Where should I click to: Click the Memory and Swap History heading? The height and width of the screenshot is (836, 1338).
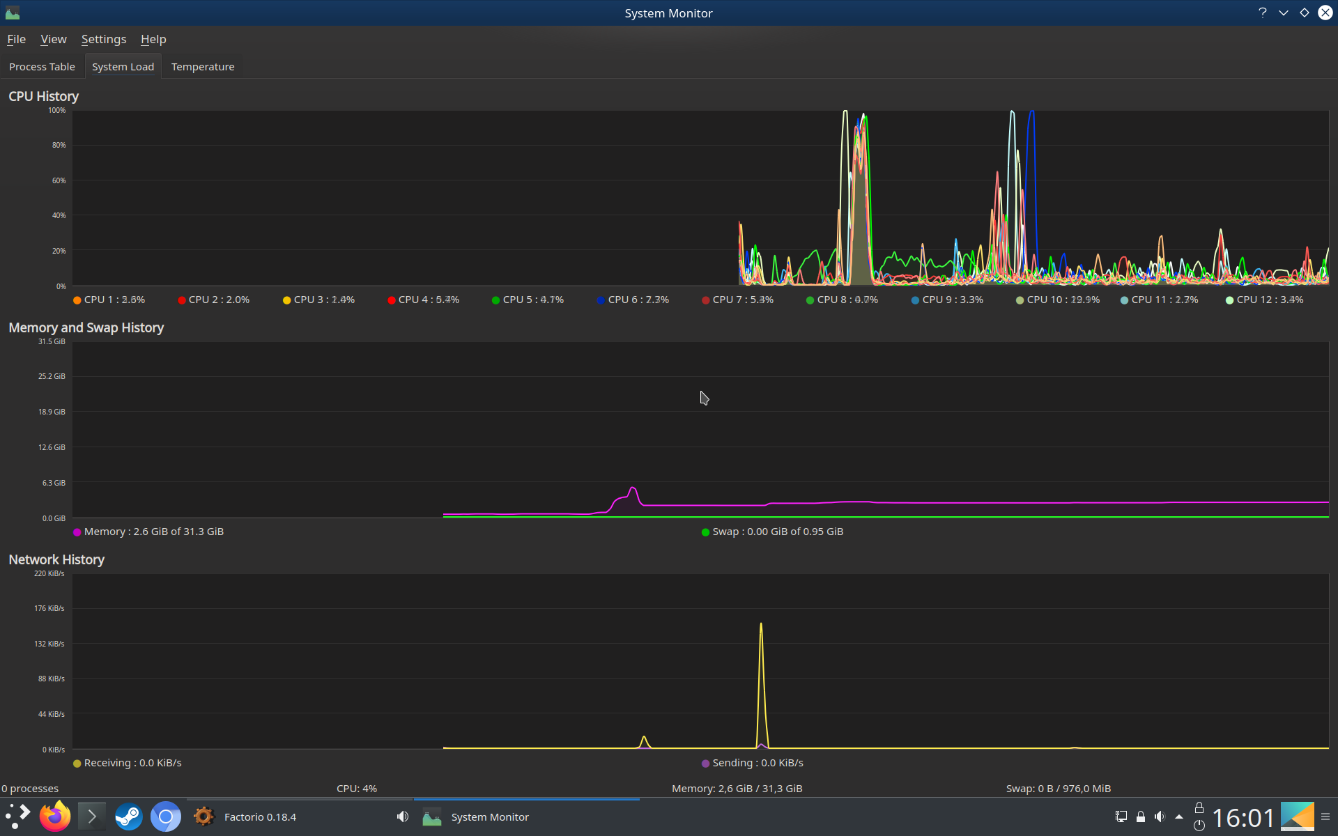coord(86,327)
